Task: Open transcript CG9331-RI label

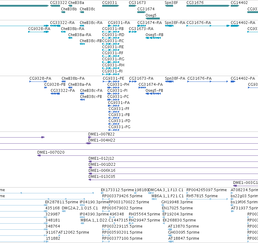Action: [112, 71]
